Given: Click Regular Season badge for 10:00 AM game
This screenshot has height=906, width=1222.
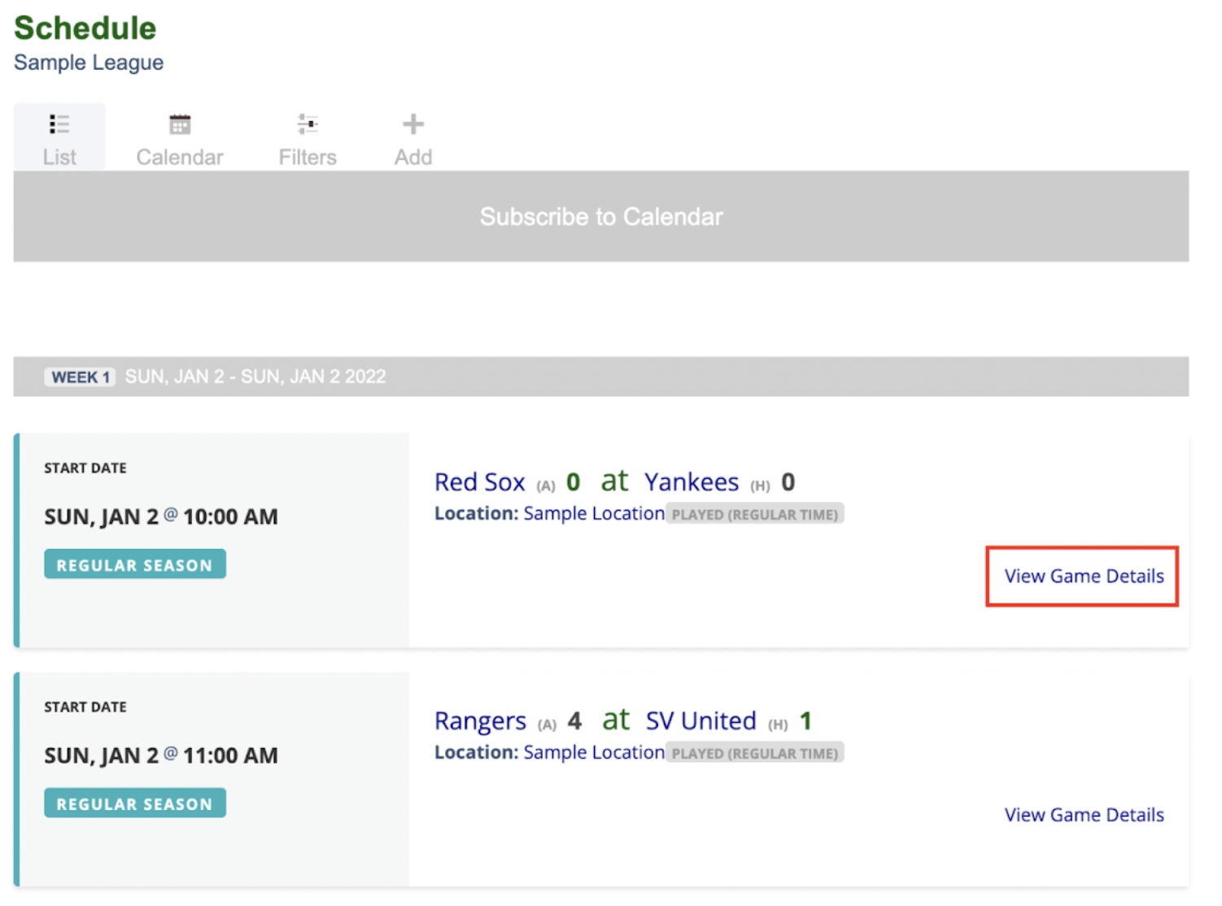Looking at the screenshot, I should pos(135,564).
